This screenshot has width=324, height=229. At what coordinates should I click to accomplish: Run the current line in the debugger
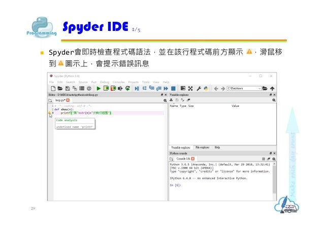click(144, 88)
